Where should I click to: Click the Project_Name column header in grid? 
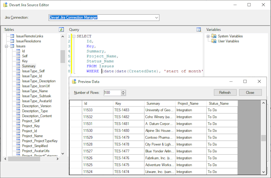pos(188,104)
